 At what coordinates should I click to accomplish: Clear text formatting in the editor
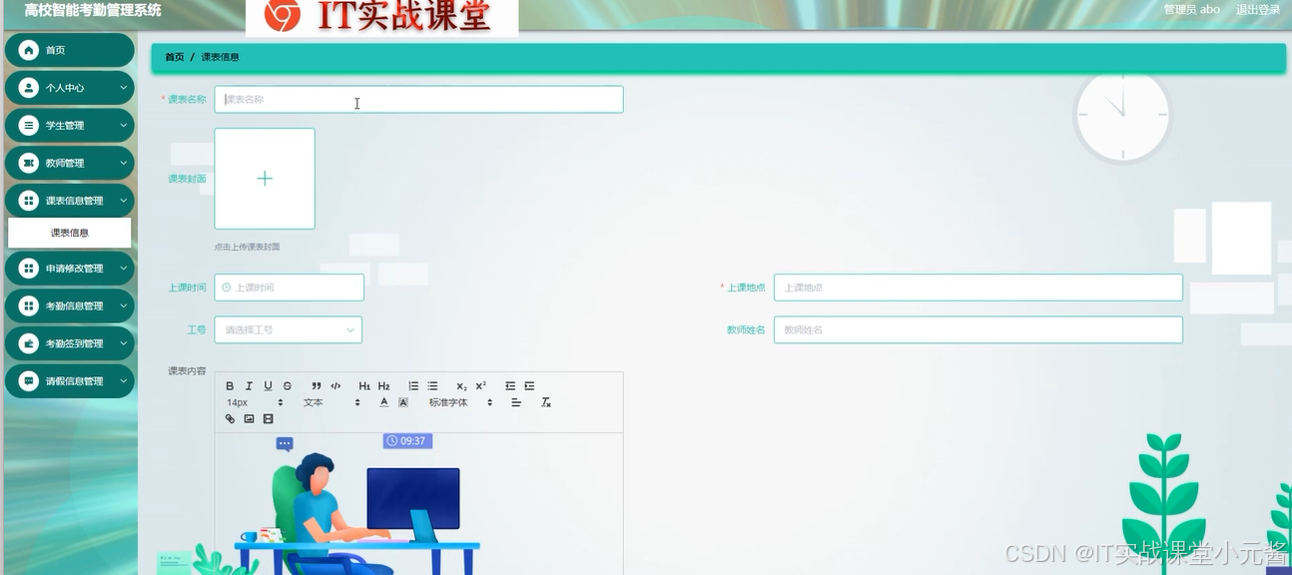[546, 402]
